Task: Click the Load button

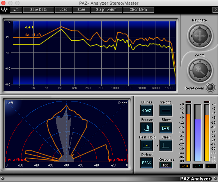Action: click(64, 10)
